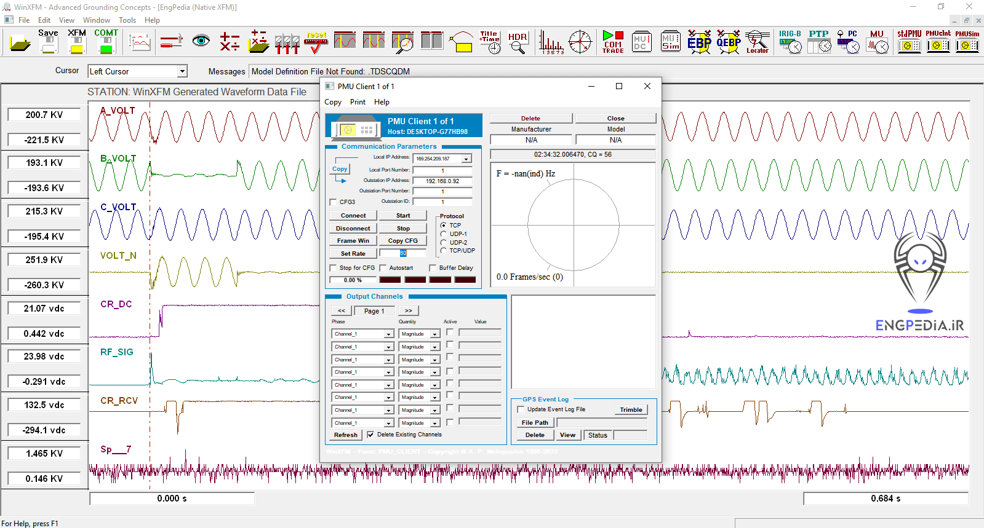Click the COMTRADE play icon

(613, 42)
